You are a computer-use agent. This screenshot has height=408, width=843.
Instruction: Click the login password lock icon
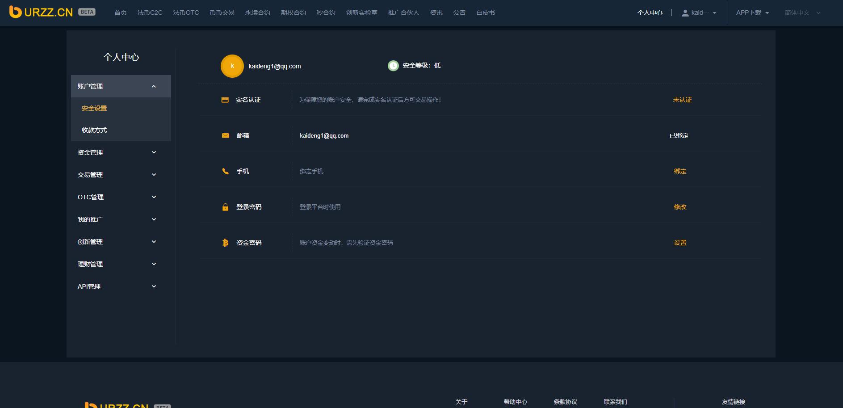tap(225, 207)
